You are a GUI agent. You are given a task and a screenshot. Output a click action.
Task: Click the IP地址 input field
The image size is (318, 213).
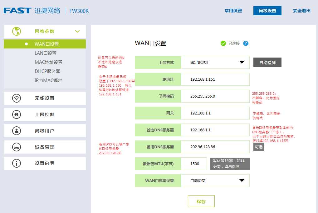coord(215,79)
